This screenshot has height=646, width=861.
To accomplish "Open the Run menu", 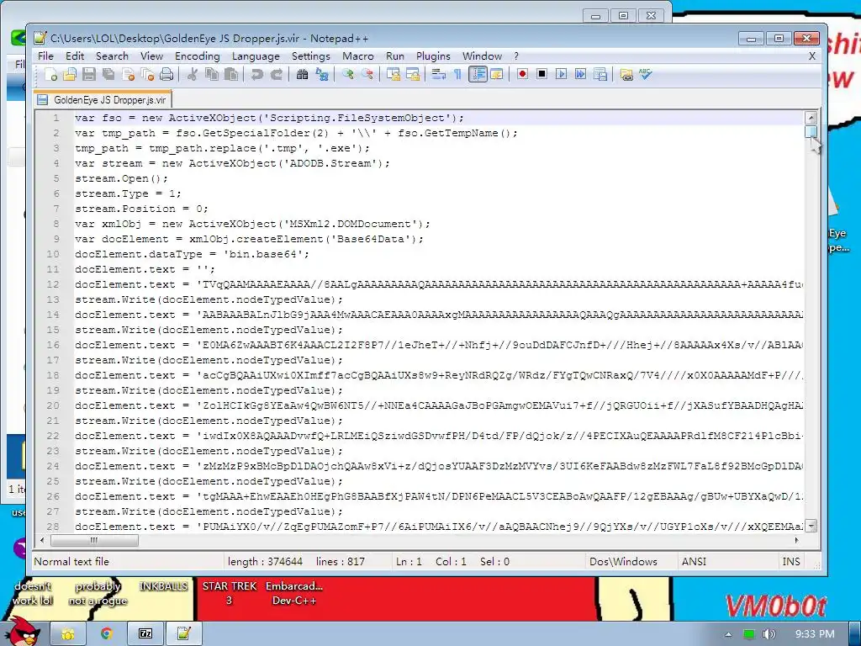I will point(395,56).
